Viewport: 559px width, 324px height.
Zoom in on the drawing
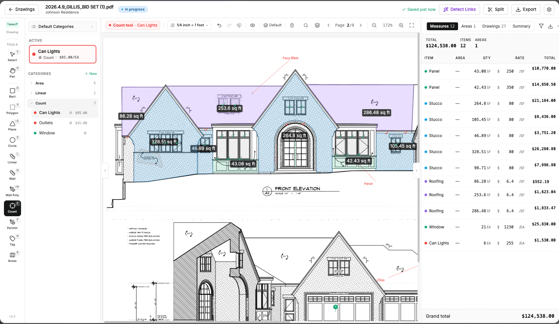coord(401,25)
